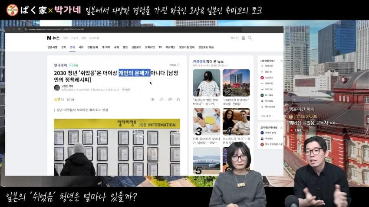Screen dimensions: 369x207
Task: Click the article print icon
Action: [178, 99]
